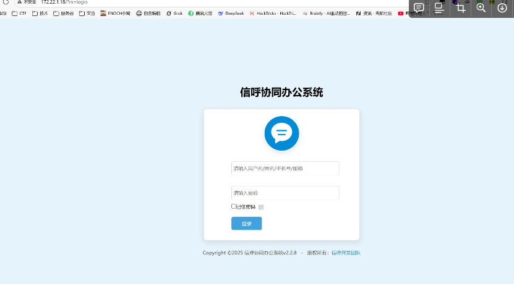This screenshot has height=284, width=514.
Task: Click the 信呼协同办公系统 page heading
Action: point(281,92)
